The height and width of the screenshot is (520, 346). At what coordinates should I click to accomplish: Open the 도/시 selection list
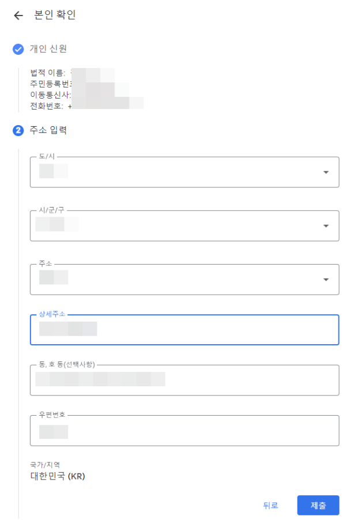[x=173, y=171]
